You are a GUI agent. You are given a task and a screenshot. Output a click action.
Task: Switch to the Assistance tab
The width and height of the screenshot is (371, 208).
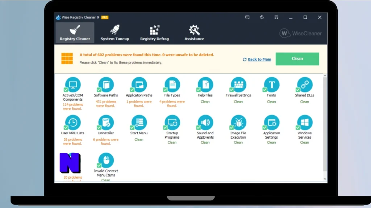tap(194, 33)
